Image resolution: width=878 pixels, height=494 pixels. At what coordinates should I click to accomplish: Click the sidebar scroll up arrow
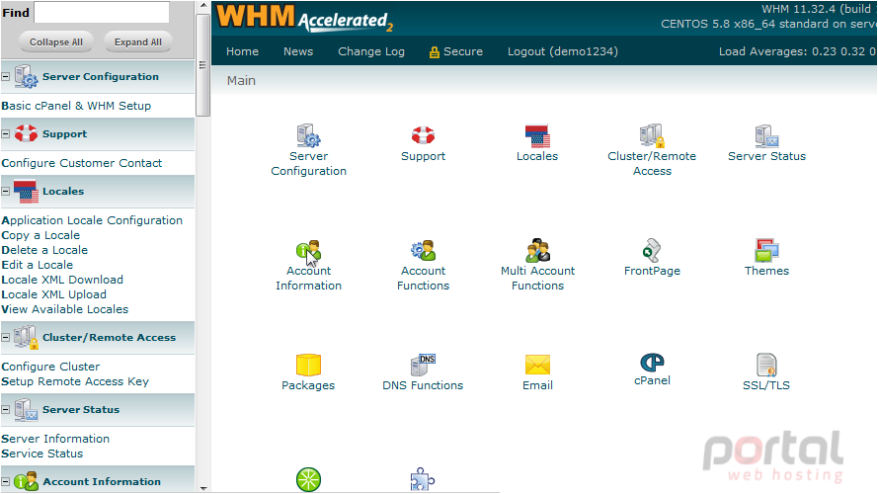pyautogui.click(x=202, y=6)
